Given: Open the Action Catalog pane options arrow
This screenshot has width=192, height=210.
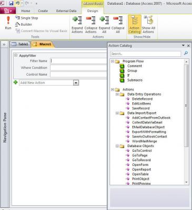Looking at the screenshot, I should (183, 46).
